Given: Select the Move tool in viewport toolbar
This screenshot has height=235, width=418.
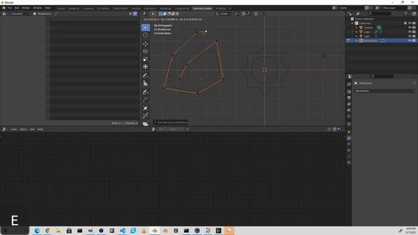Looking at the screenshot, I should tap(145, 44).
